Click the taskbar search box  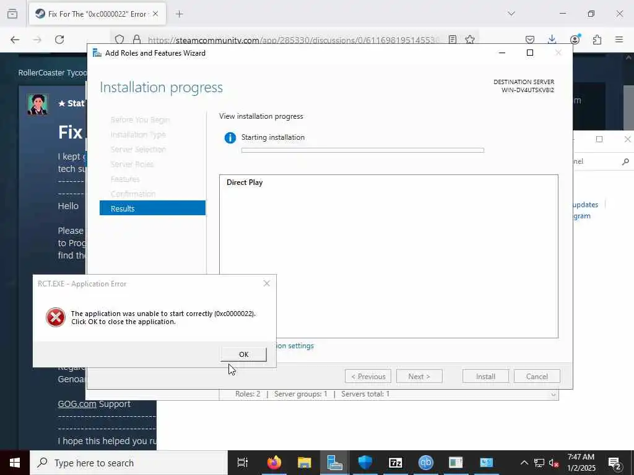click(x=129, y=463)
